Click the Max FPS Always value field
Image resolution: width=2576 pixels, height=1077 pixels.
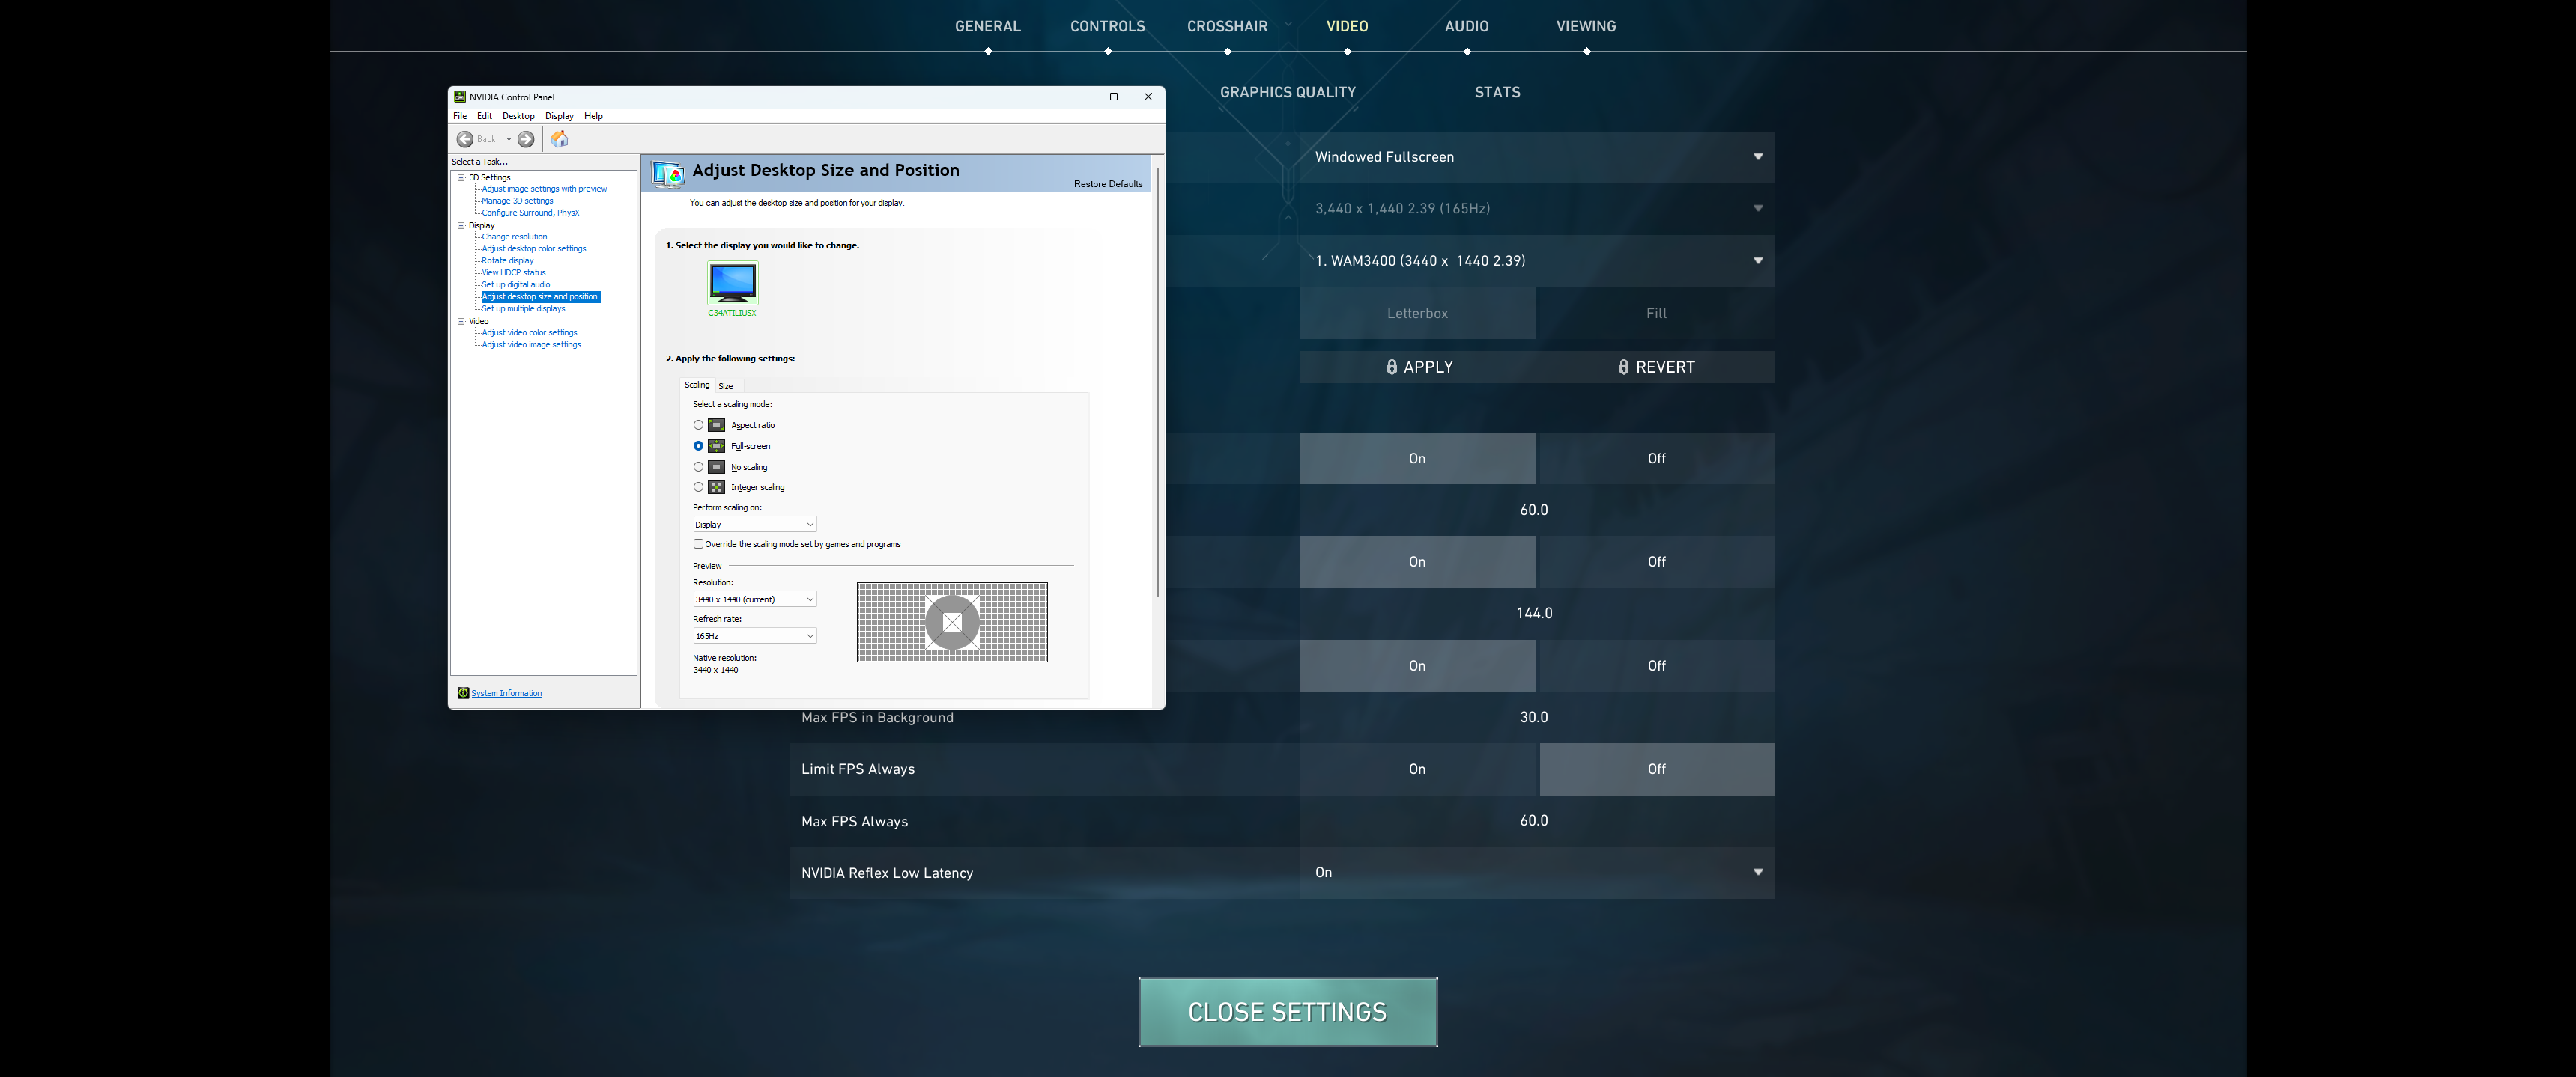pos(1535,820)
